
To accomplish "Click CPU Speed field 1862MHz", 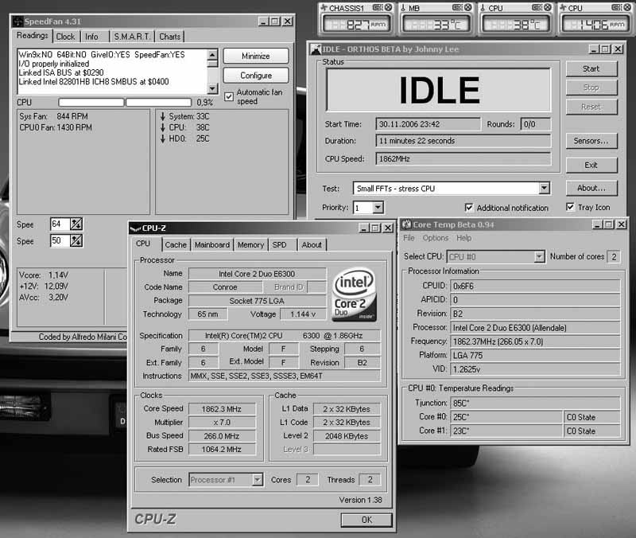I will pyautogui.click(x=463, y=158).
